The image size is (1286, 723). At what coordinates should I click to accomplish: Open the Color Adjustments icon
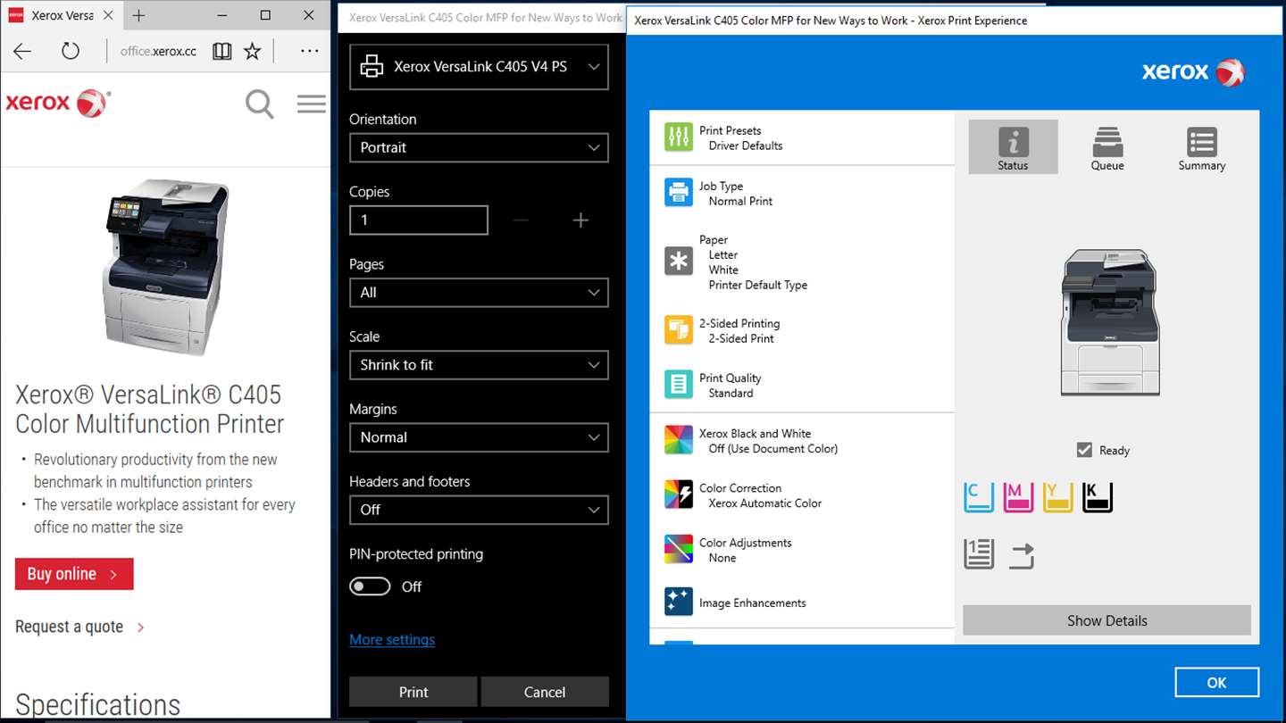pyautogui.click(x=679, y=549)
